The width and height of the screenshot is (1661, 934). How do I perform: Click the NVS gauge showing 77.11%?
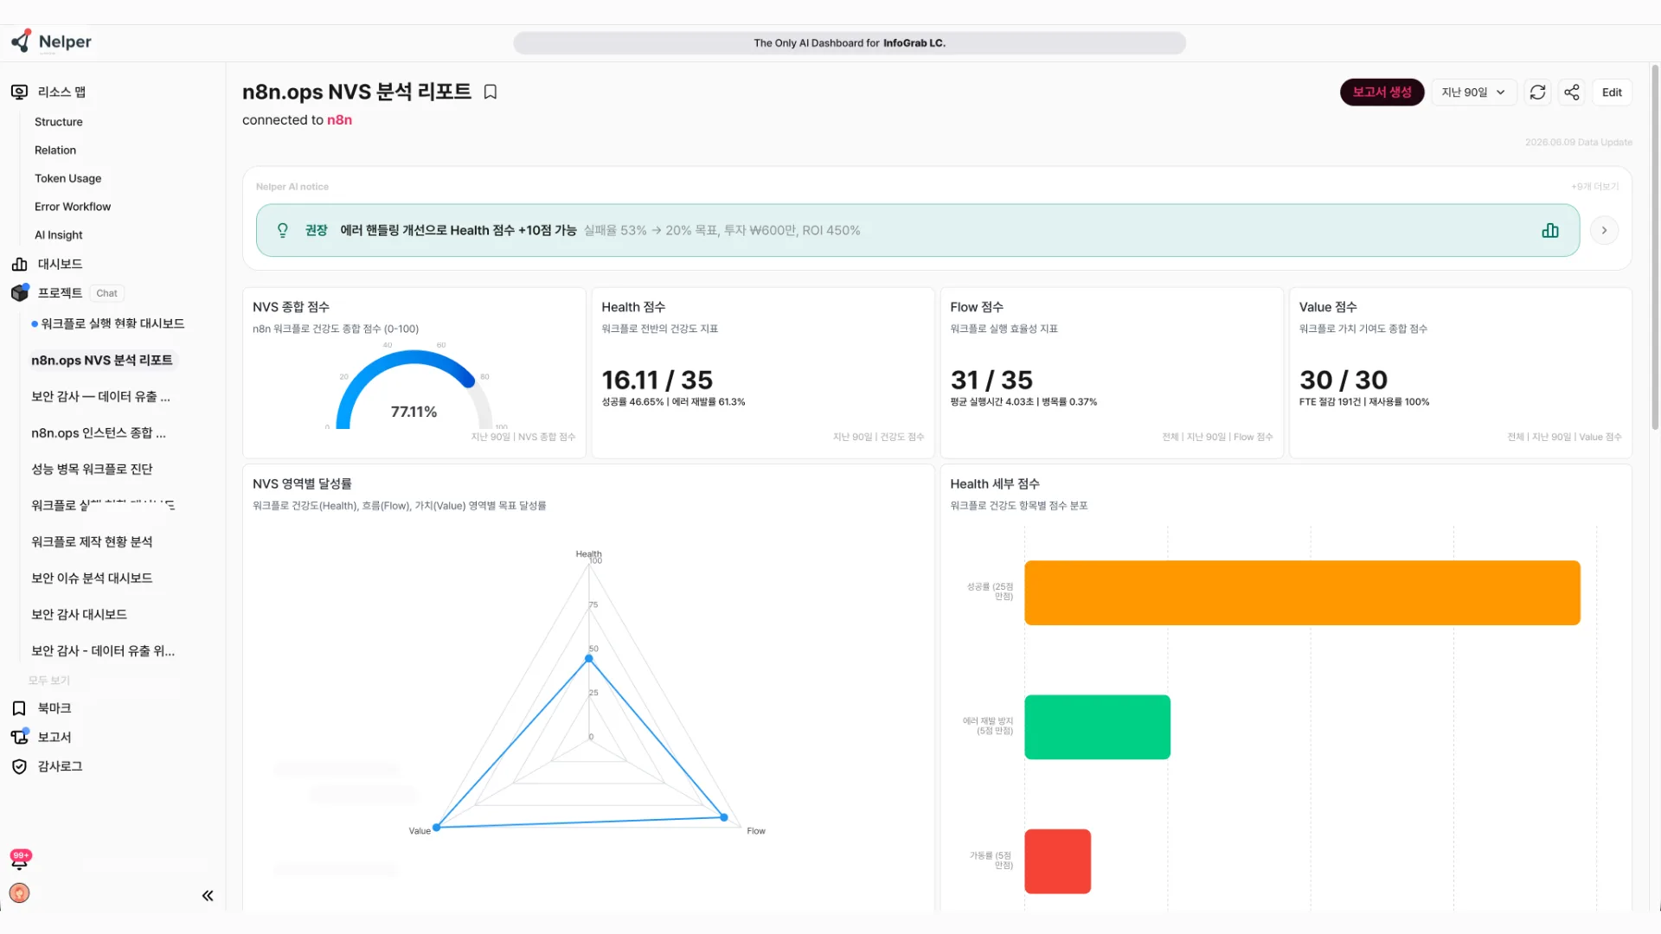point(414,390)
